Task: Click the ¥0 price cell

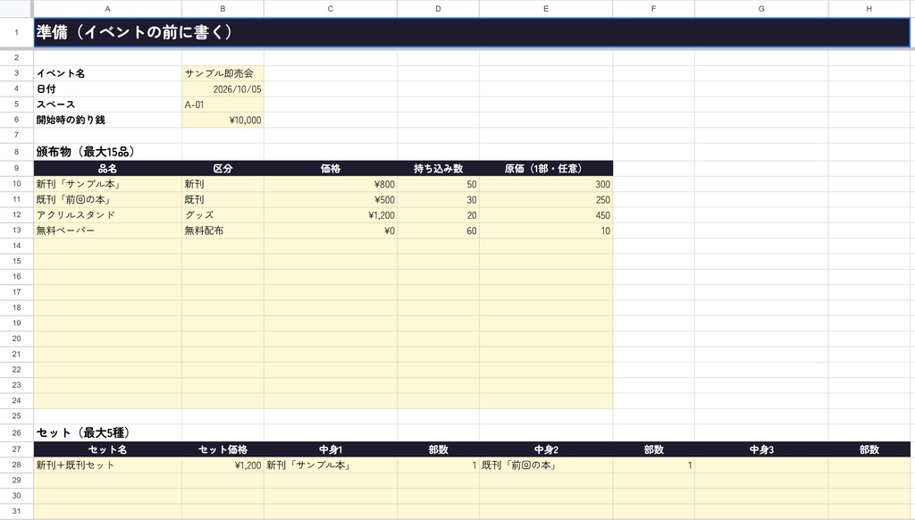Action: pyautogui.click(x=331, y=231)
